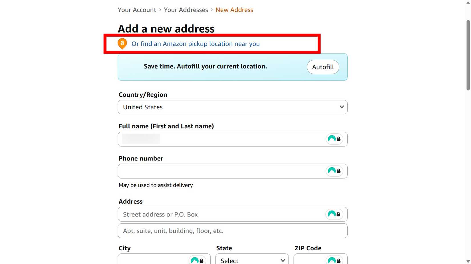Image resolution: width=471 pixels, height=264 pixels.
Task: Click the Autofill button to fill current location
Action: (323, 67)
